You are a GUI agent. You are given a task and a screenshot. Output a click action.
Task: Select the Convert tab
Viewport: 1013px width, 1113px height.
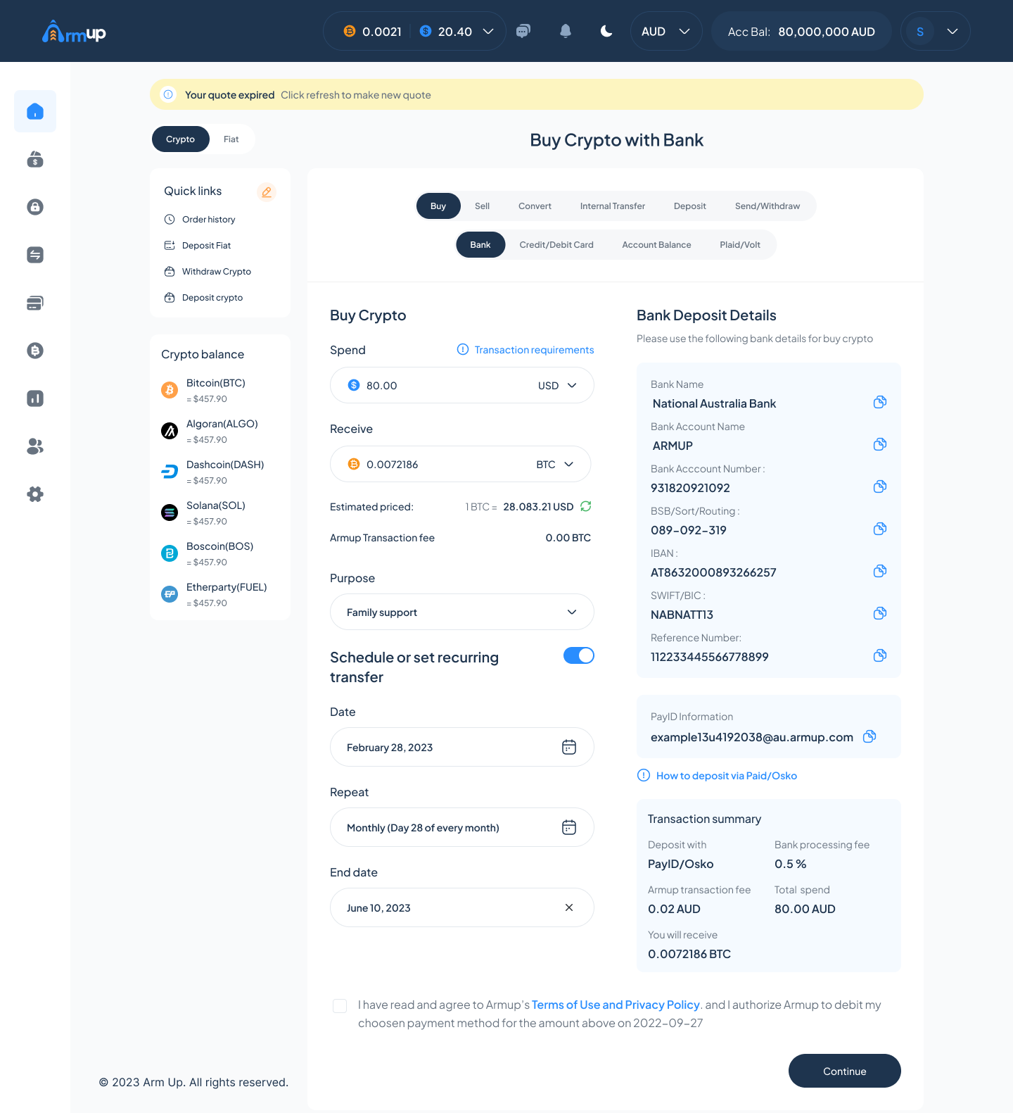tap(535, 206)
